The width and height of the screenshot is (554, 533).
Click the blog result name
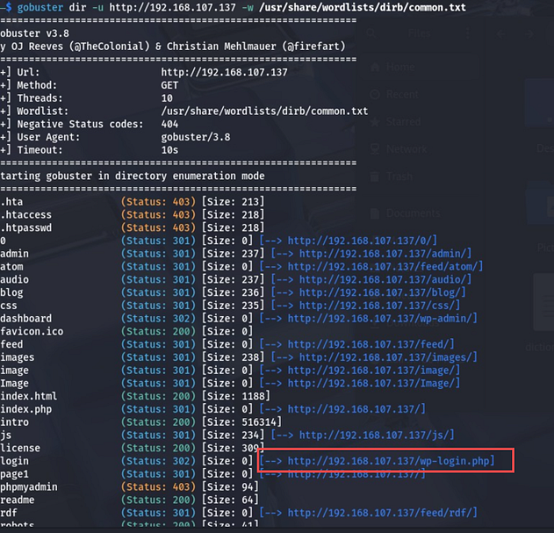click(12, 293)
